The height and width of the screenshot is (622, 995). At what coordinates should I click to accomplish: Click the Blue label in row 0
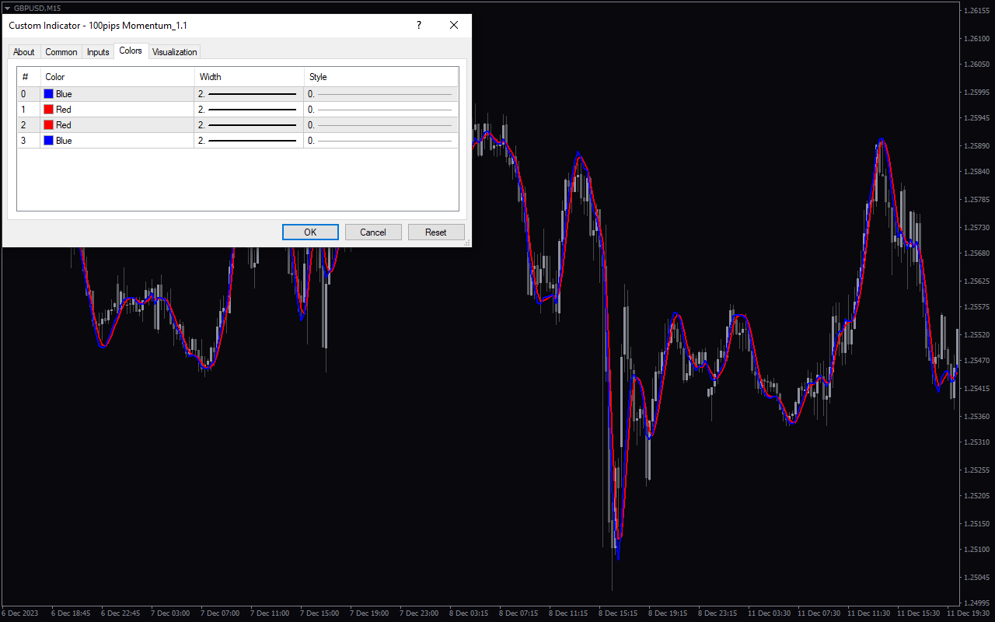pyautogui.click(x=64, y=94)
